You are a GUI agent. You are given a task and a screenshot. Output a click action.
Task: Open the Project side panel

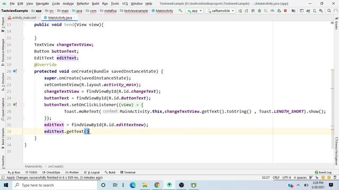pos(3,25)
